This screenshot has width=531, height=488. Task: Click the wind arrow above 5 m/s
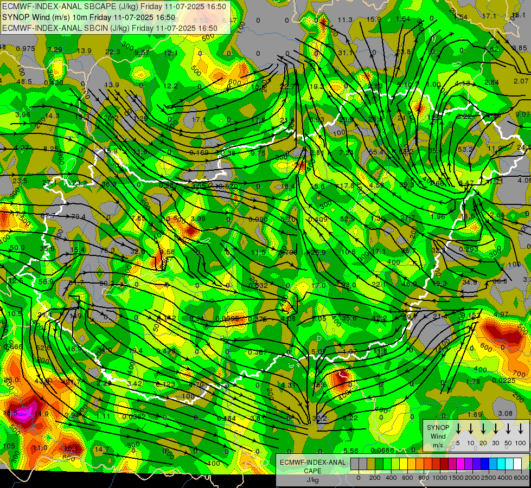458,429
